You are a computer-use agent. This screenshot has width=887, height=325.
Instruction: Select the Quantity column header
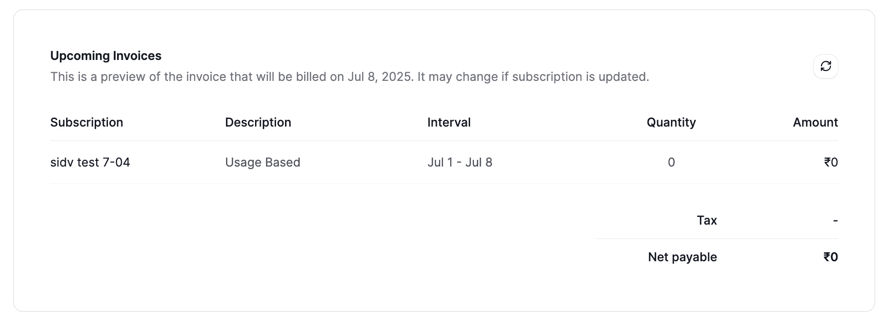coord(671,122)
